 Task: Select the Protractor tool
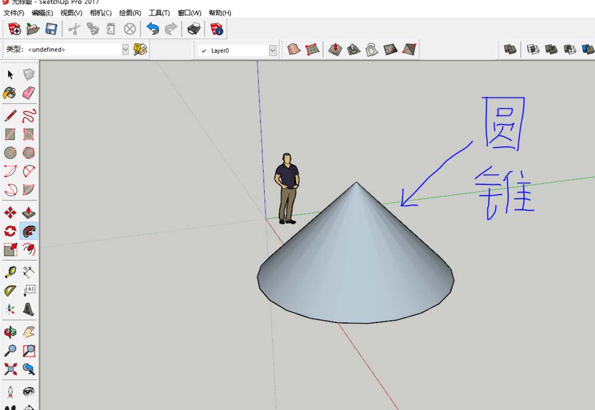pyautogui.click(x=10, y=291)
